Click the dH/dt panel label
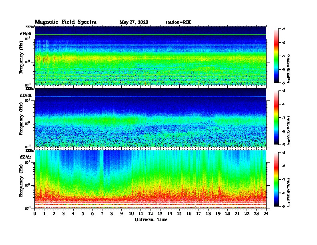The width and height of the screenshot is (317, 245). 26,34
